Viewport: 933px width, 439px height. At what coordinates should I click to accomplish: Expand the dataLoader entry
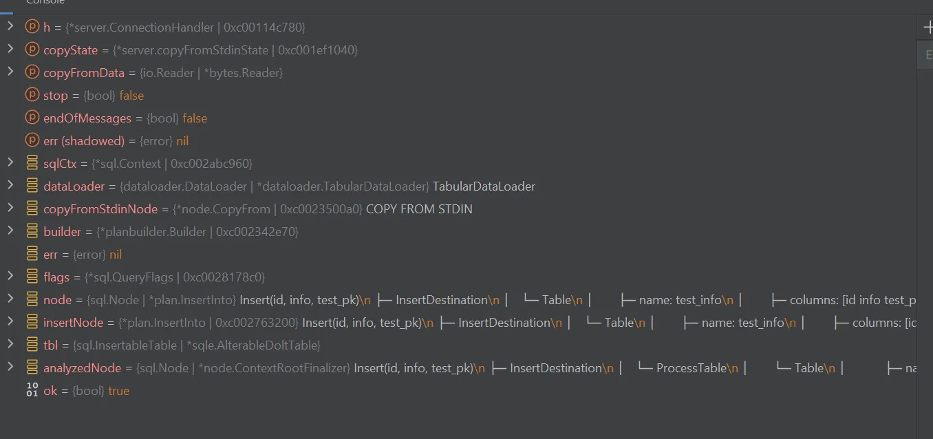(10, 186)
